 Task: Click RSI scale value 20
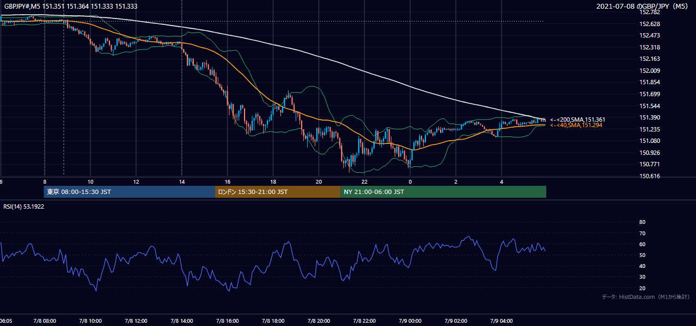point(642,288)
